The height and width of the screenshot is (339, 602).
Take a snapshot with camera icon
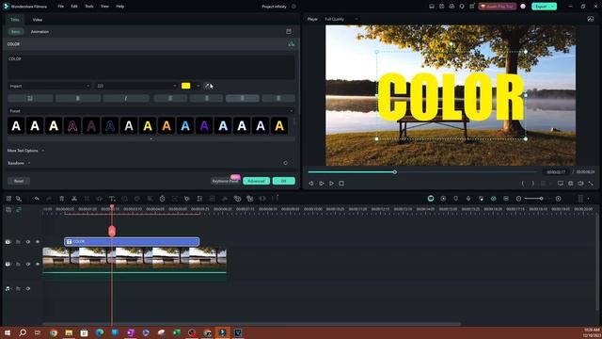point(571,184)
